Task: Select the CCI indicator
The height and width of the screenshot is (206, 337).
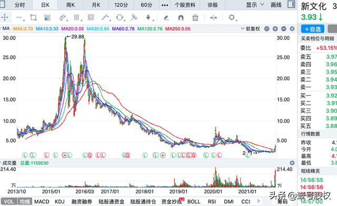Action: (246, 201)
